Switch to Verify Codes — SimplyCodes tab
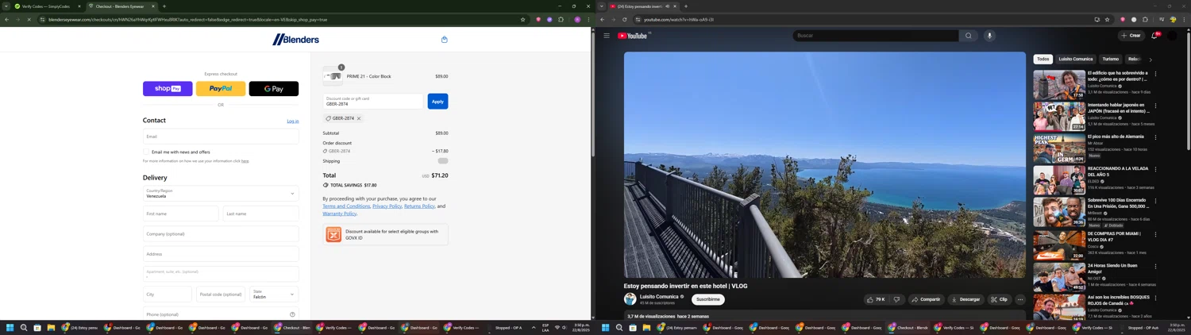Viewport: 1191px width, 335px height. pyautogui.click(x=46, y=6)
